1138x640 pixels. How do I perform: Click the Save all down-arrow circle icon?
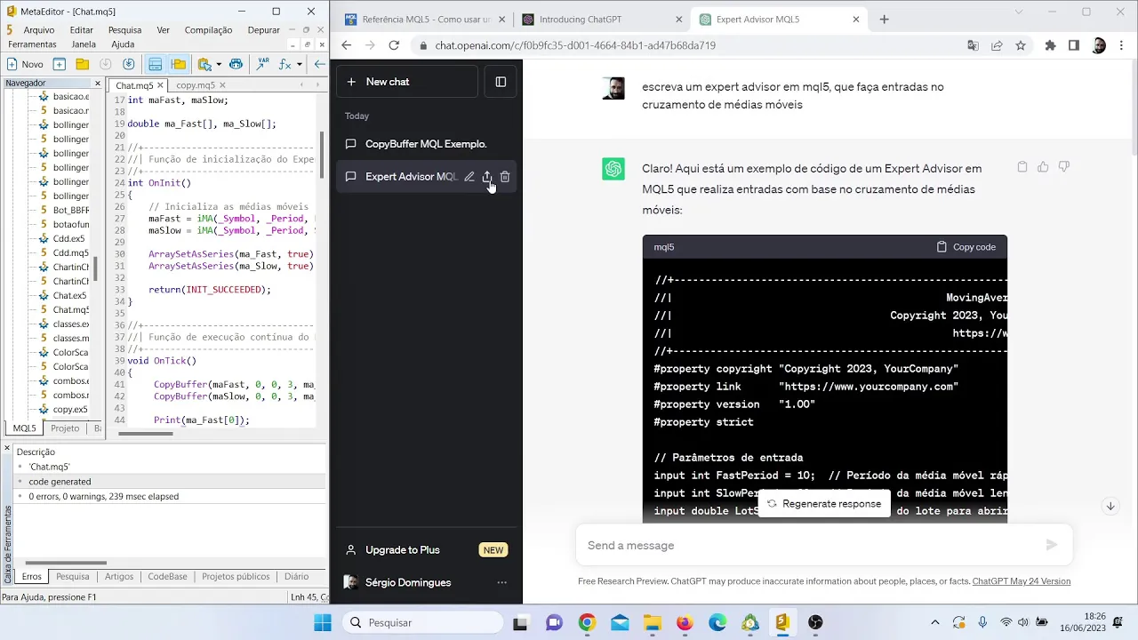pos(129,64)
